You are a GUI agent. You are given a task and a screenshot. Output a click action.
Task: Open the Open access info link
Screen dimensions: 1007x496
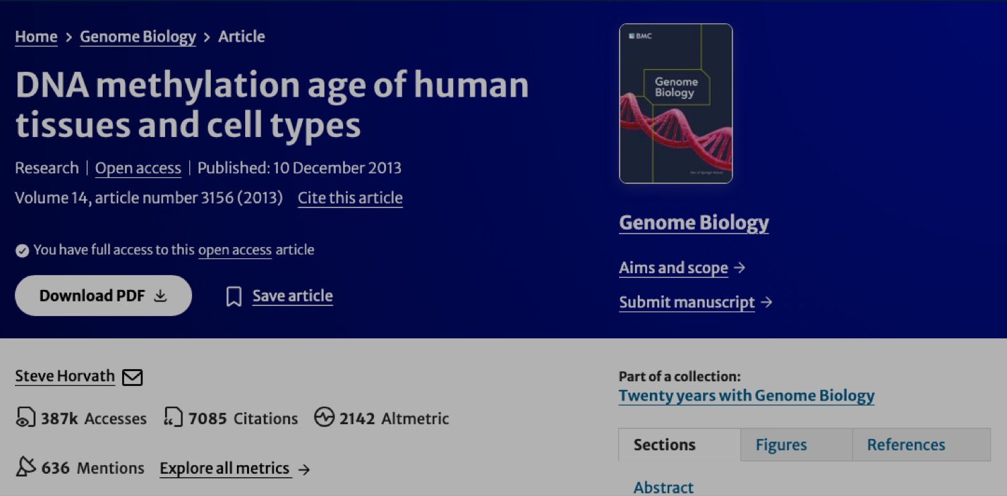coord(138,168)
